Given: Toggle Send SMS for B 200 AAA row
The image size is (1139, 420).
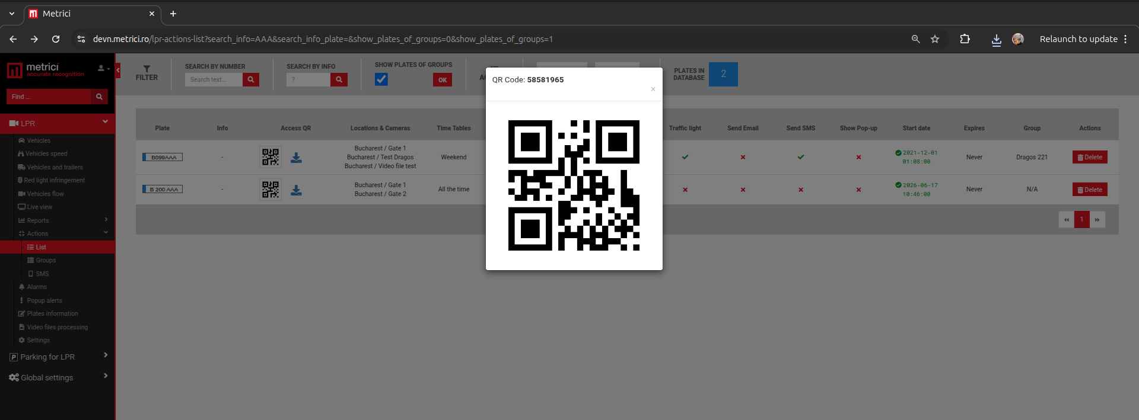Looking at the screenshot, I should [x=801, y=190].
